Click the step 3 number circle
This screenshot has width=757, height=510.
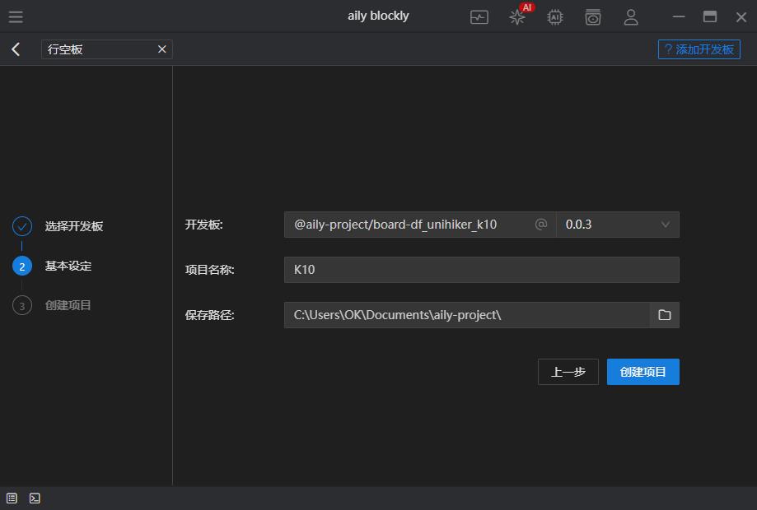(22, 306)
